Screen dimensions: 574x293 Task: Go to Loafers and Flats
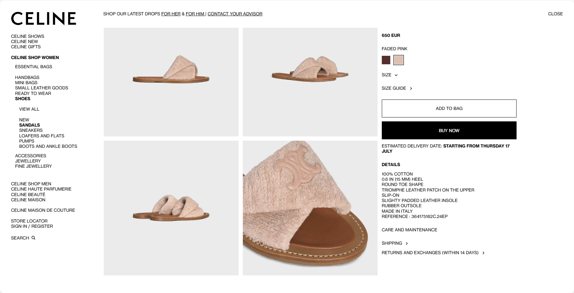pos(42,136)
